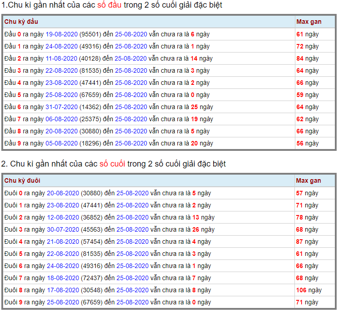Click date 30-07-2020 in Đuôi 3 row

(63, 229)
